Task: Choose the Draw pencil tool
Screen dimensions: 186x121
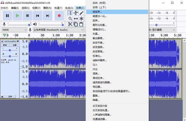Action: (x=82, y=13)
